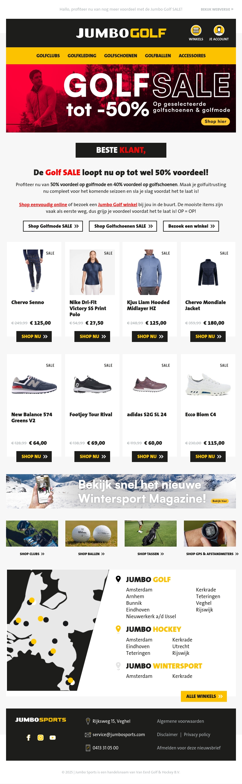Open the Winkels store icon
Viewport: 242px width, 784px height.
[x=196, y=30]
